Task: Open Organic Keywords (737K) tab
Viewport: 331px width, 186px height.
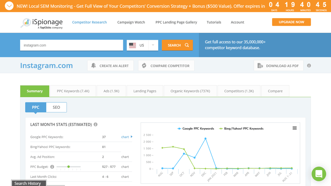Action: (x=190, y=91)
